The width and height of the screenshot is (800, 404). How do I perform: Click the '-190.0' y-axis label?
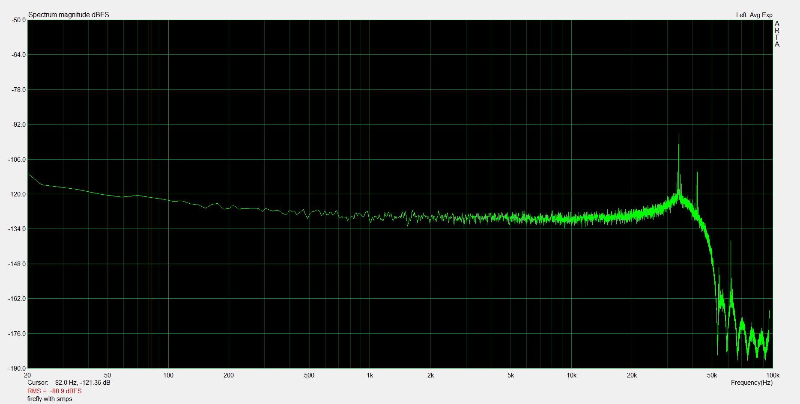point(17,368)
